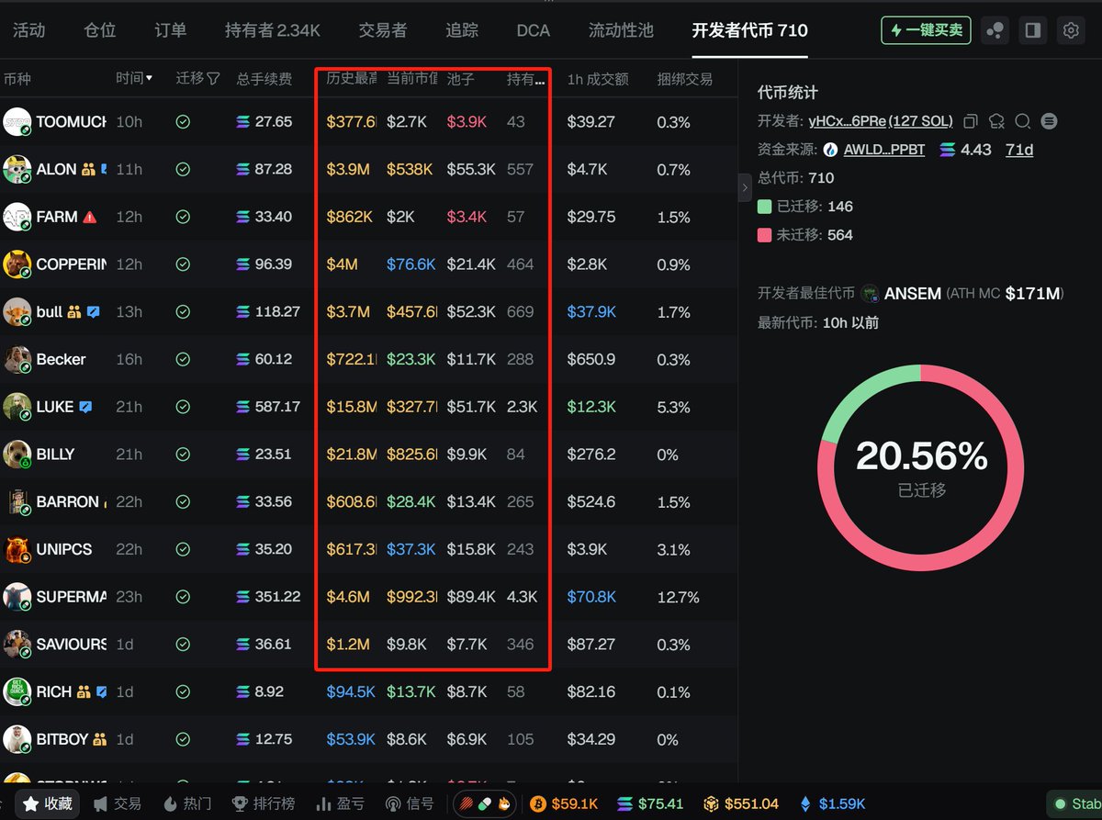This screenshot has width=1102, height=820.
Task: Click the red warning icon next to FARM
Action: point(90,218)
